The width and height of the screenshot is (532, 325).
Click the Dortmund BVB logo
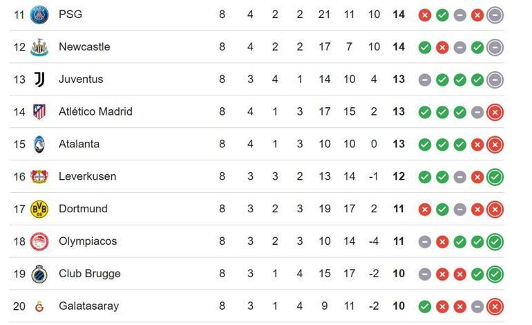click(x=39, y=209)
